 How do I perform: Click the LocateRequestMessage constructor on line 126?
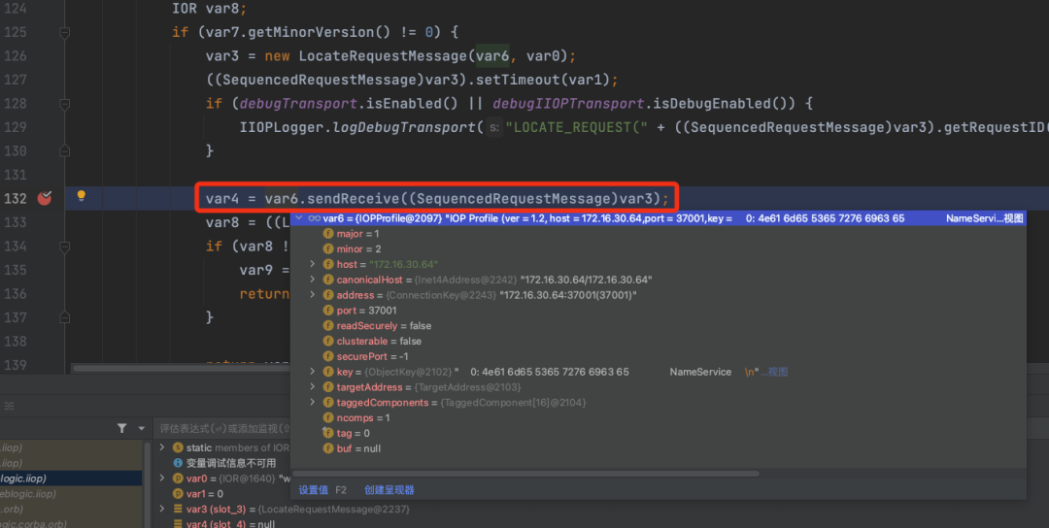point(383,55)
